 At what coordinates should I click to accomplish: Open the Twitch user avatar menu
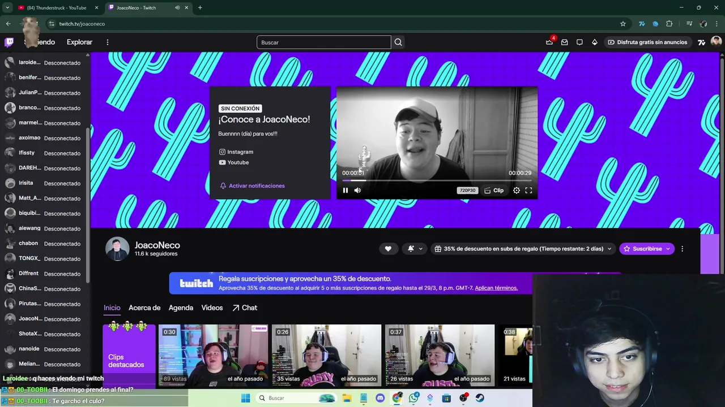[x=716, y=42]
